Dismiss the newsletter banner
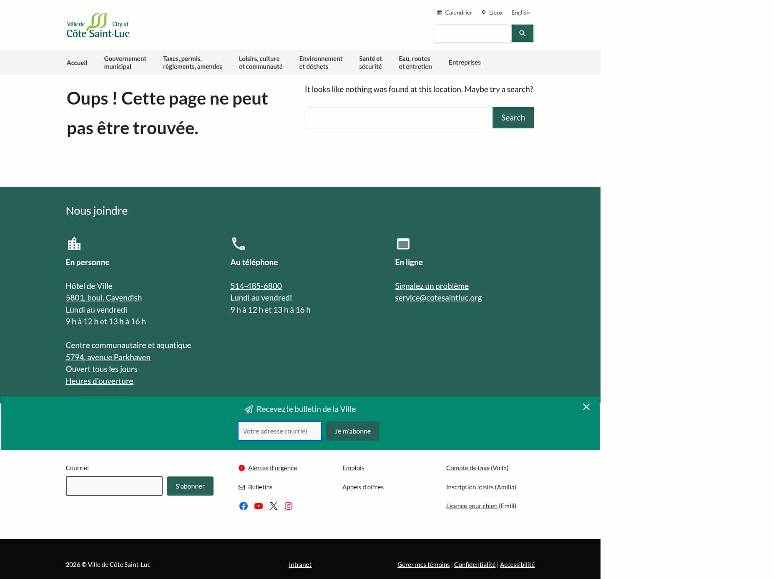Screen dimensions: 774x579 point(586,407)
